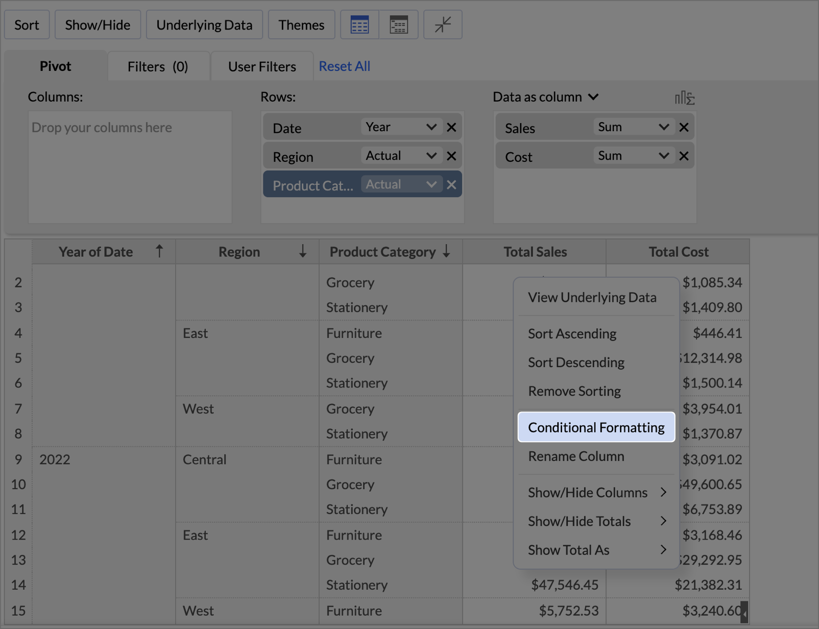
Task: Remove the Date field from Rows
Action: (451, 127)
